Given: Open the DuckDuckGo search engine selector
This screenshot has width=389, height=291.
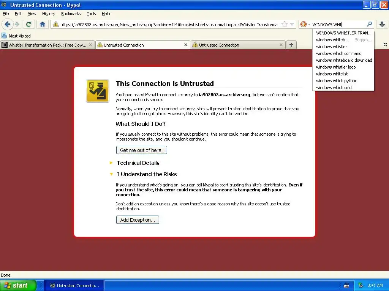Looking at the screenshot, I should click(x=305, y=24).
